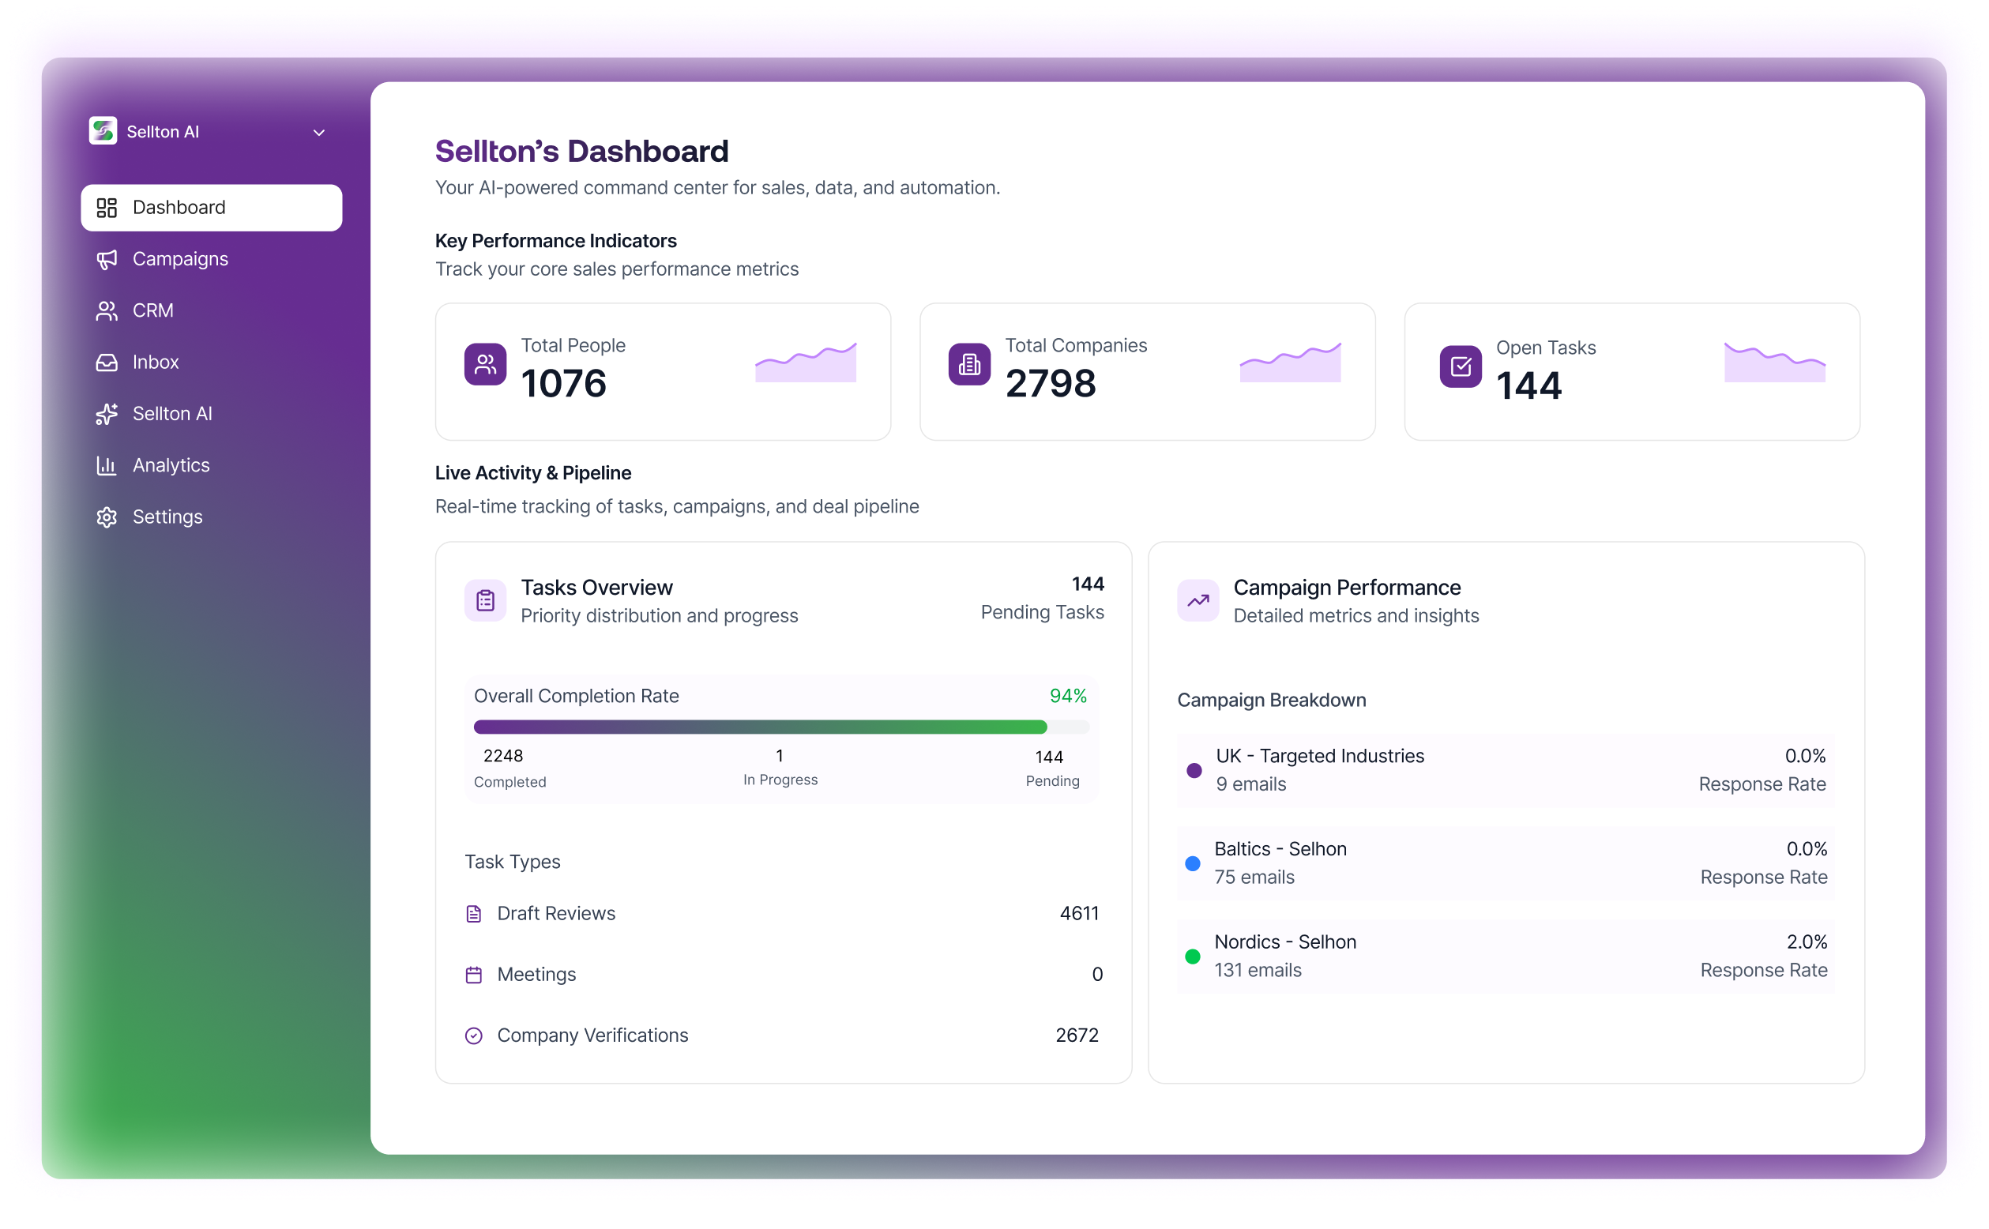This screenshot has width=1989, height=1229.
Task: Click the Sellton AI sparkle icon
Action: (x=107, y=414)
